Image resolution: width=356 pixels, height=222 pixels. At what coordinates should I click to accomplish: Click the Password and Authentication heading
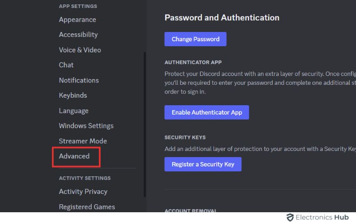[222, 18]
